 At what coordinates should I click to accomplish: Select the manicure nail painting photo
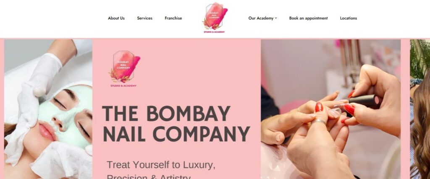(330, 109)
